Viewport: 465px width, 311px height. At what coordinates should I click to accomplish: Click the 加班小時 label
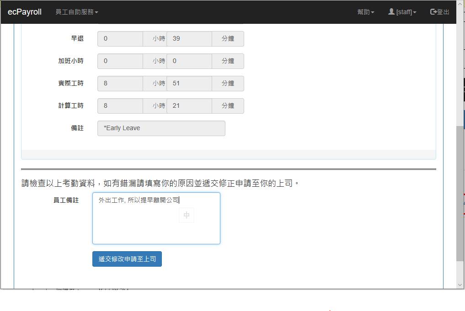(x=71, y=61)
